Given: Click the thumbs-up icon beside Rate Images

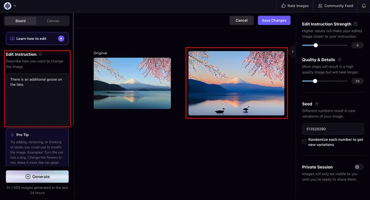Looking at the screenshot, I should [x=283, y=5].
